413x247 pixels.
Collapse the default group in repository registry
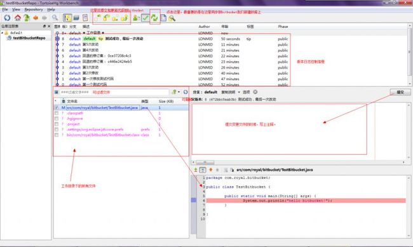click(2, 32)
